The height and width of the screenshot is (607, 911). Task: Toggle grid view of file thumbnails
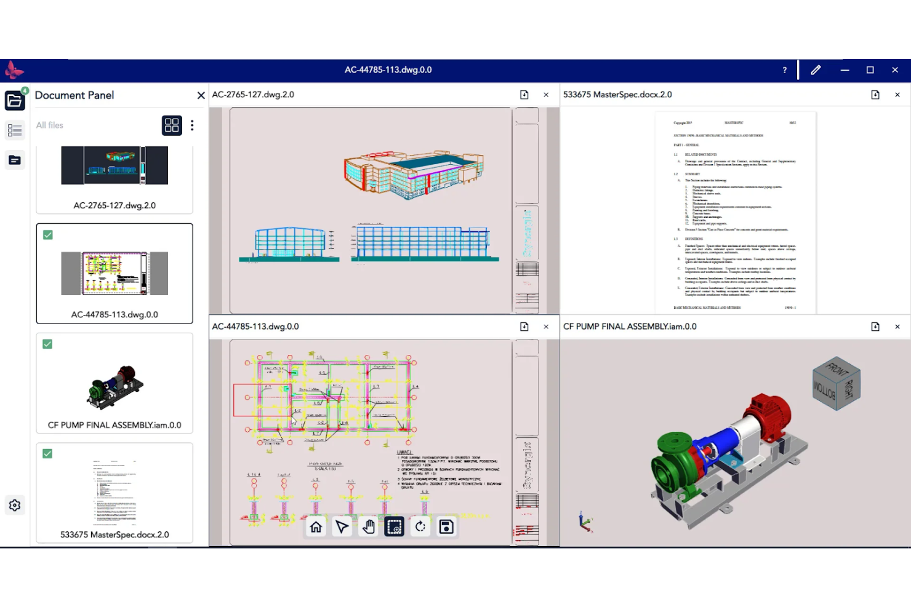click(172, 125)
